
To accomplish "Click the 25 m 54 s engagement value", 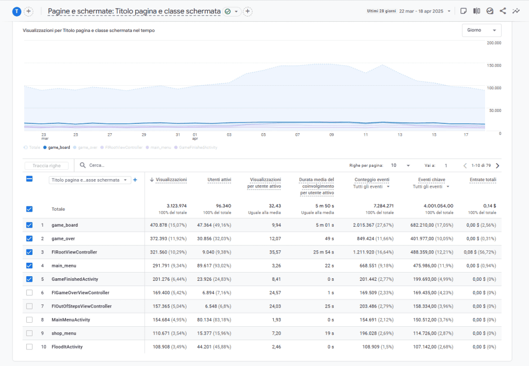I will [x=323, y=252].
